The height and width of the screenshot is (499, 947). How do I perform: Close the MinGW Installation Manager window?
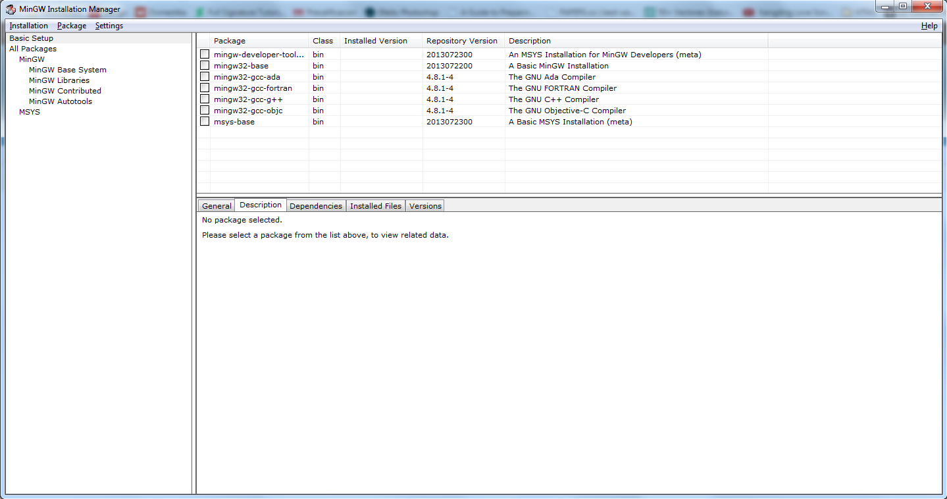pyautogui.click(x=927, y=6)
